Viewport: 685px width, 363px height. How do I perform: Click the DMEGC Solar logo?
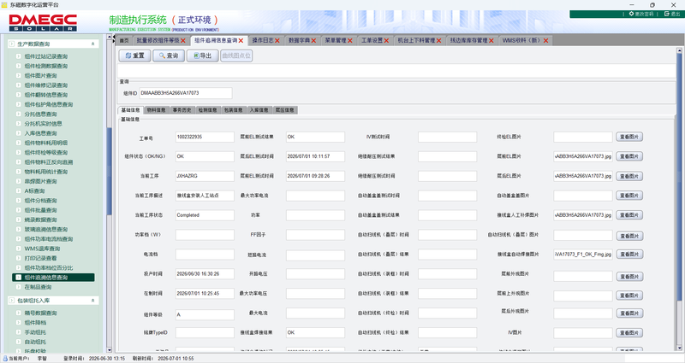pos(43,23)
